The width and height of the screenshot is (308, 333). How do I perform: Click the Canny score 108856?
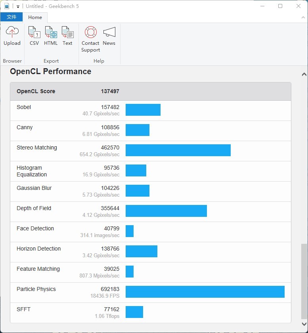click(x=110, y=127)
